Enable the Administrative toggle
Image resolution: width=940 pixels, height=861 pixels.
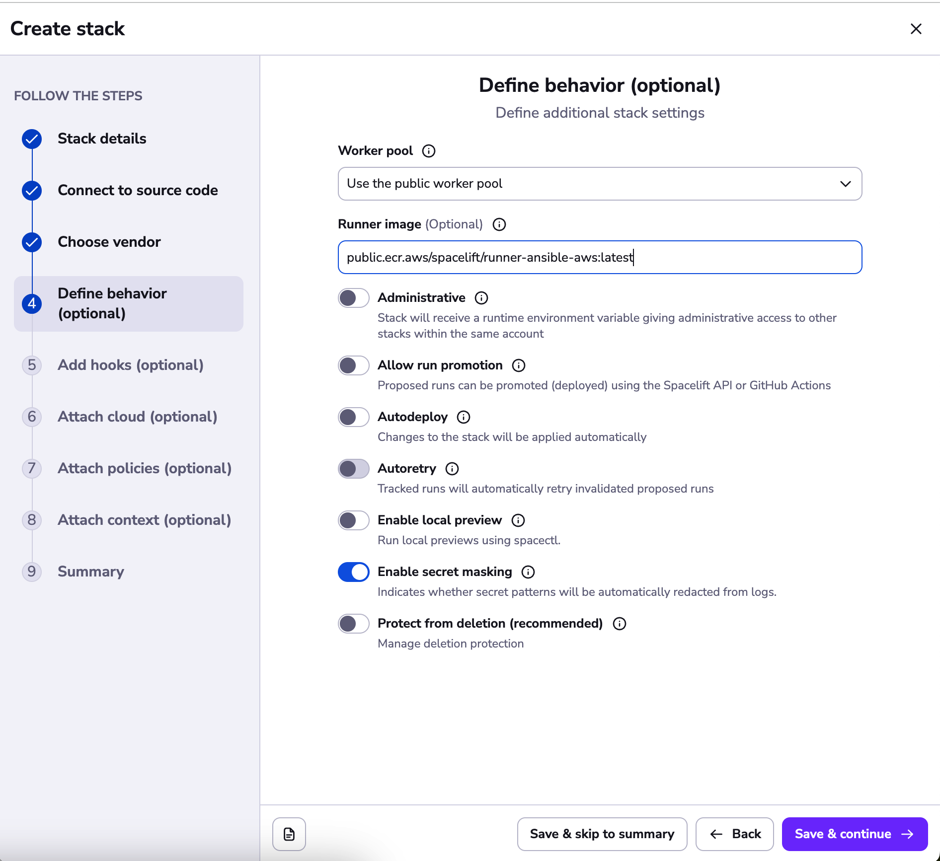(353, 298)
